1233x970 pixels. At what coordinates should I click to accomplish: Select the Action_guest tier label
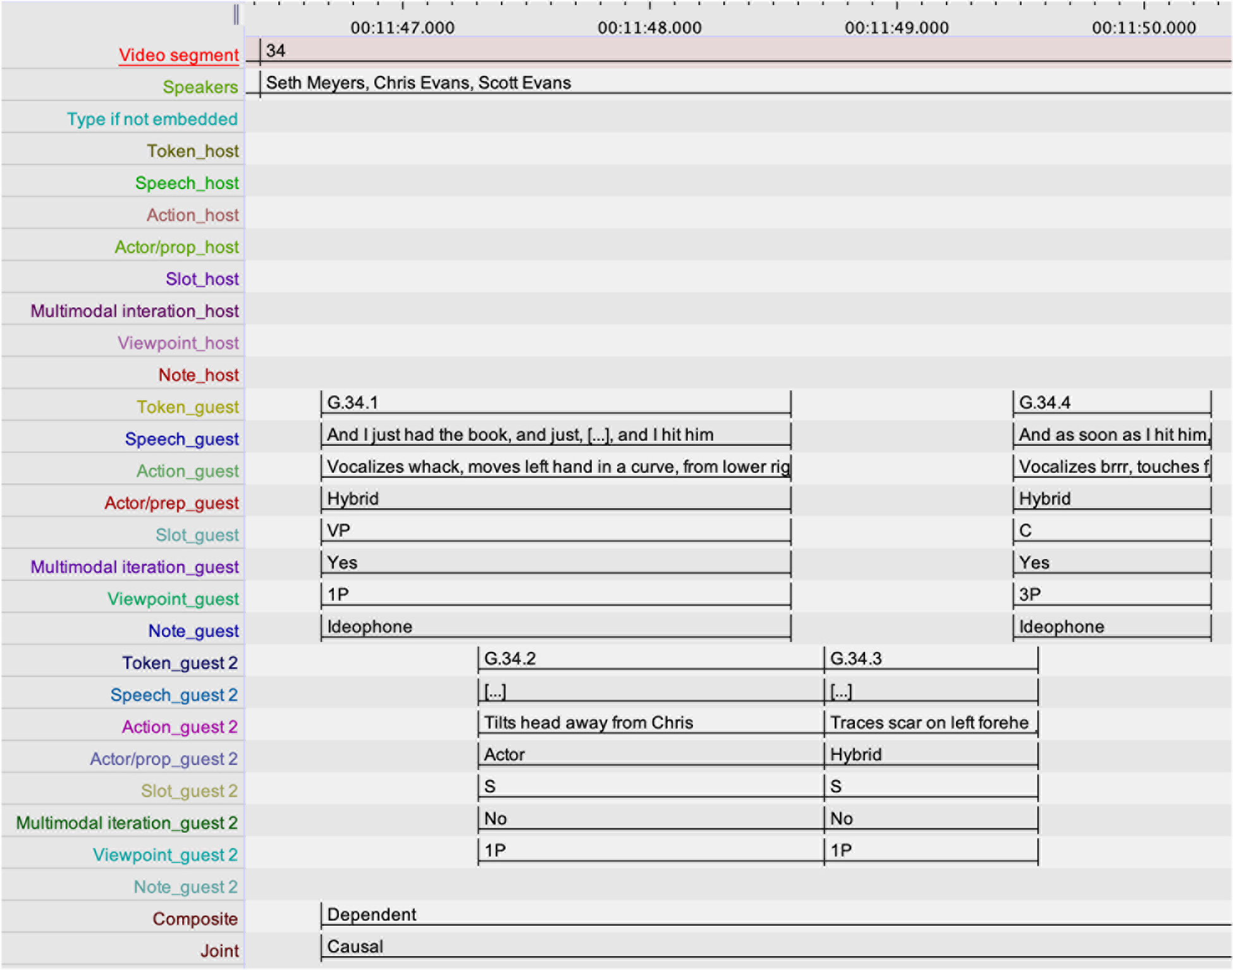[x=188, y=471]
